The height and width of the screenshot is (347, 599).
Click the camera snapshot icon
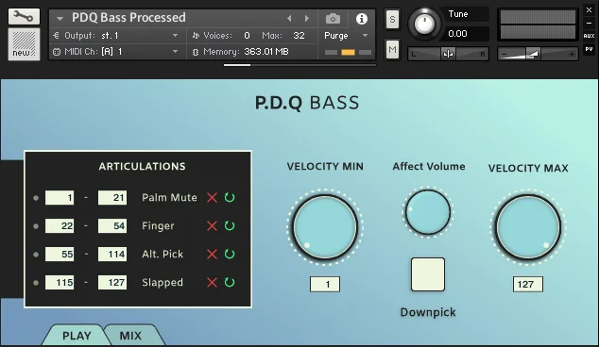[333, 19]
